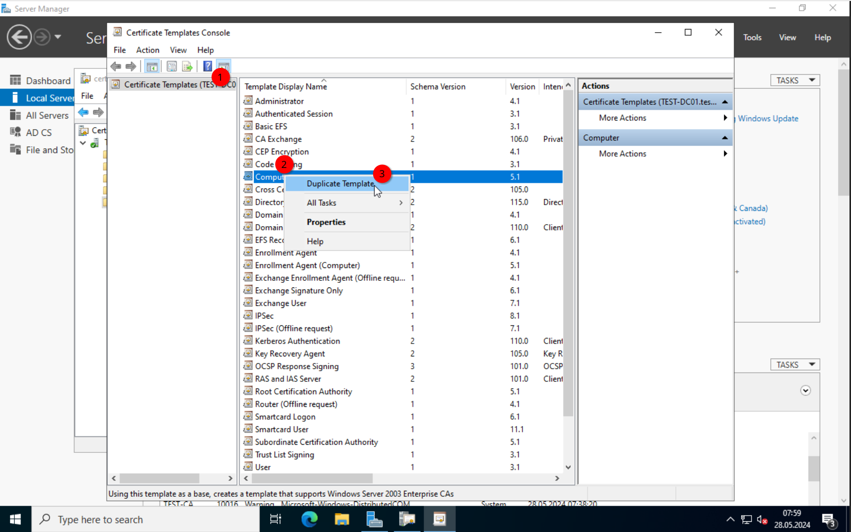Toggle the Show/Hide Action Pane toolbar button
851x532 pixels.
pyautogui.click(x=224, y=66)
